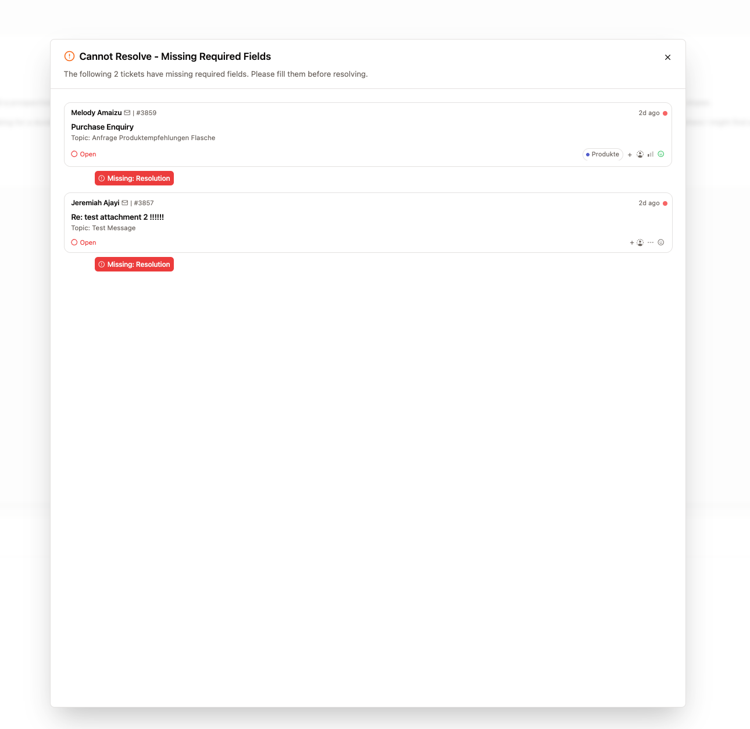Image resolution: width=750 pixels, height=729 pixels.
Task: Click the Open status circle on ticket #3859
Action: point(73,153)
